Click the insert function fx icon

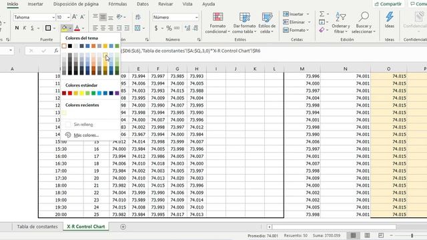coord(56,51)
